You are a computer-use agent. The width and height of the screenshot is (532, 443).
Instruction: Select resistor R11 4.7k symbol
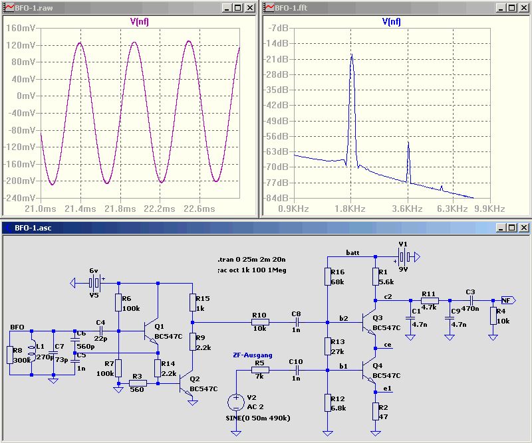click(x=430, y=300)
